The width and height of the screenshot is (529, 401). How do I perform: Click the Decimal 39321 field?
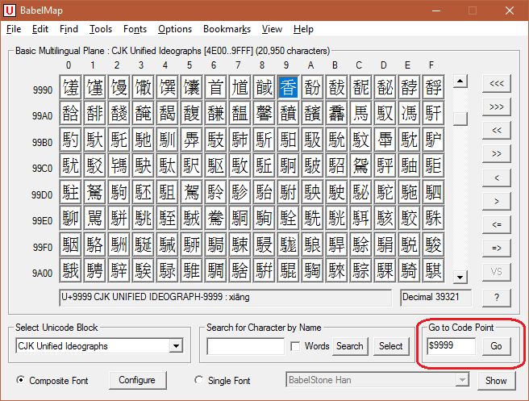click(x=436, y=298)
